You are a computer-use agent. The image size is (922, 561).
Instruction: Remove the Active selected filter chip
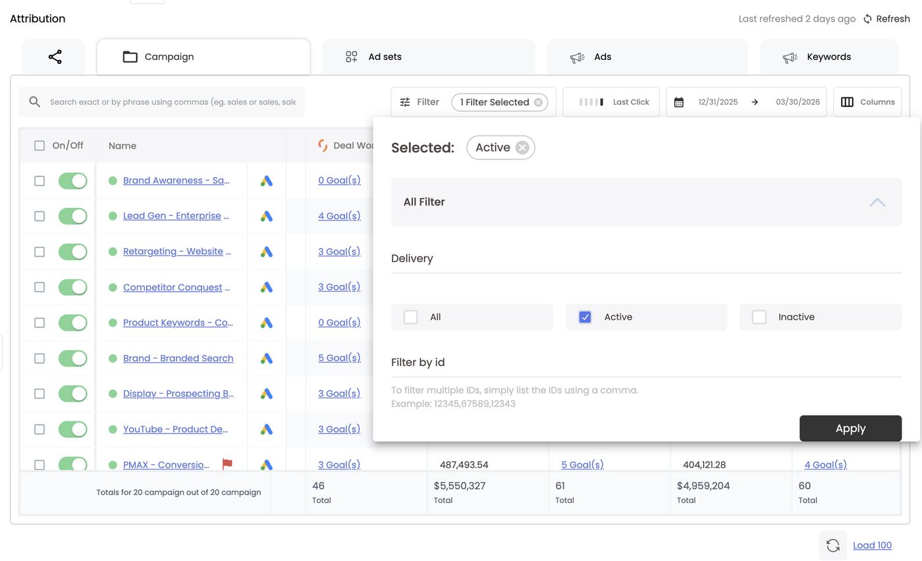(x=522, y=147)
